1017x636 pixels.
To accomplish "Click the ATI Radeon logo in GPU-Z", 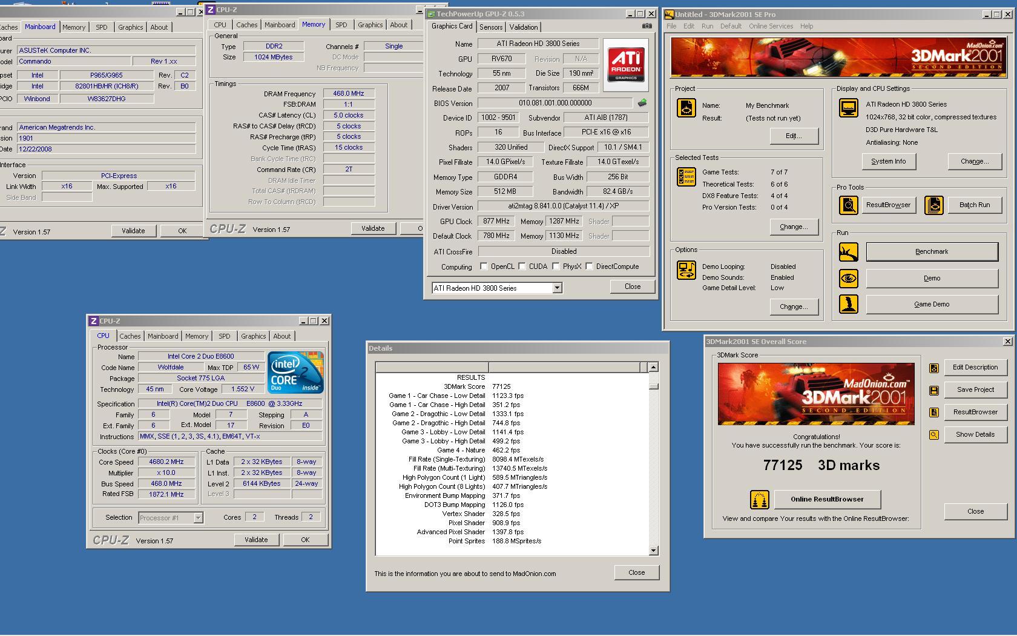I will tap(626, 65).
